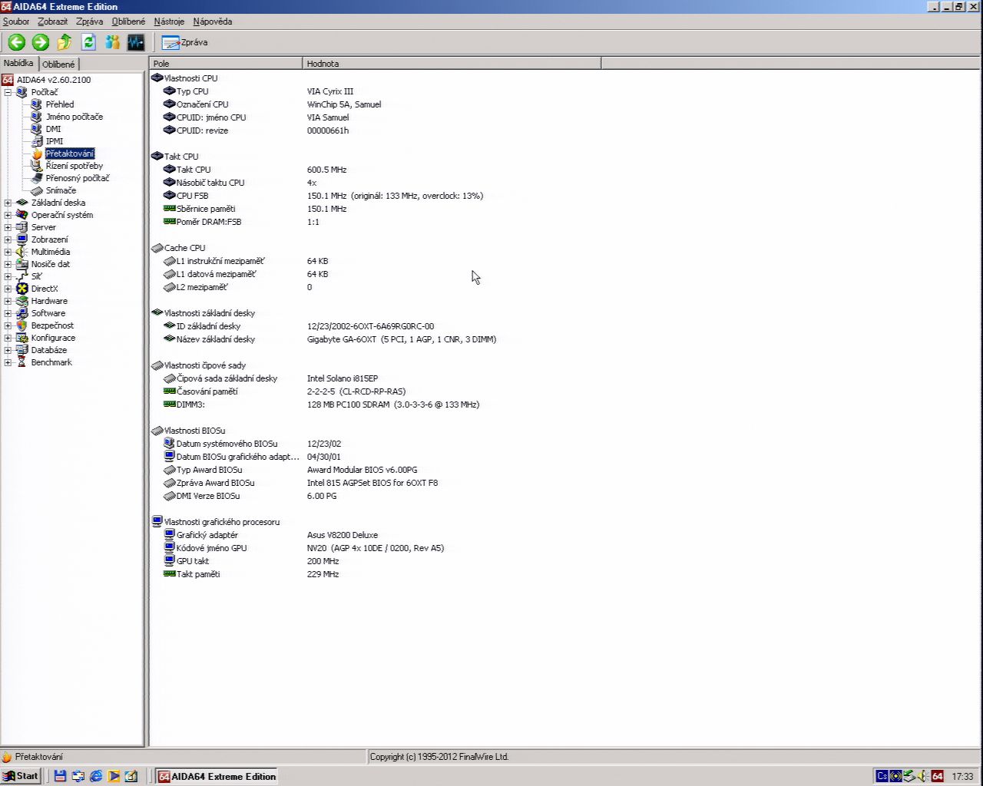Click the Konfigurace icon in tree
Image resolution: width=983 pixels, height=786 pixels.
[22, 338]
